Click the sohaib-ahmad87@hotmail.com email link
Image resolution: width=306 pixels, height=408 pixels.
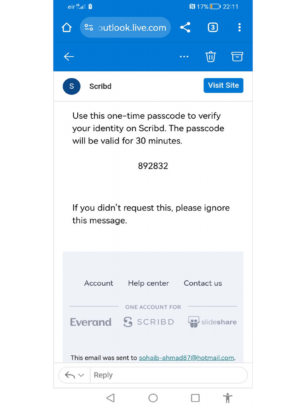[186, 358]
